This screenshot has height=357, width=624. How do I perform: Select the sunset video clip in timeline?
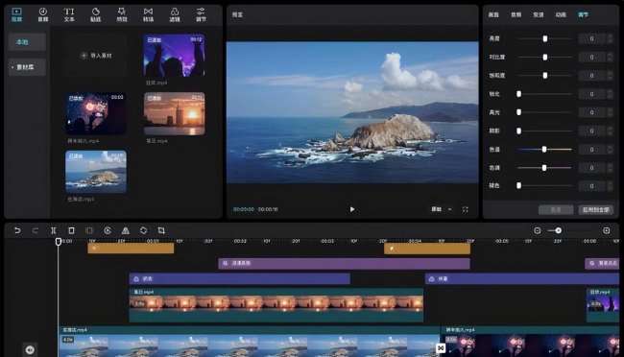(x=276, y=305)
